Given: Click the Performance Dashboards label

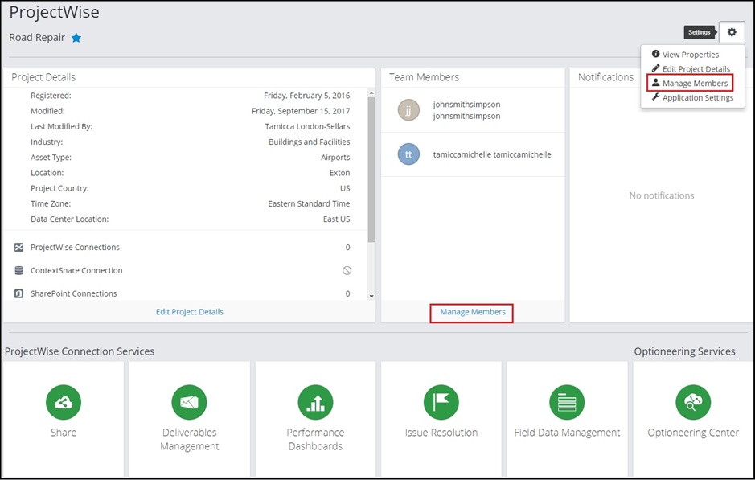Looking at the screenshot, I should click(x=315, y=439).
